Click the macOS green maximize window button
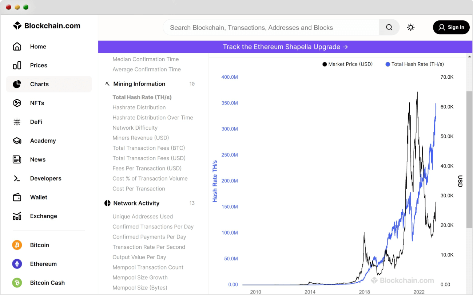This screenshot has width=473, height=295. tap(26, 7)
